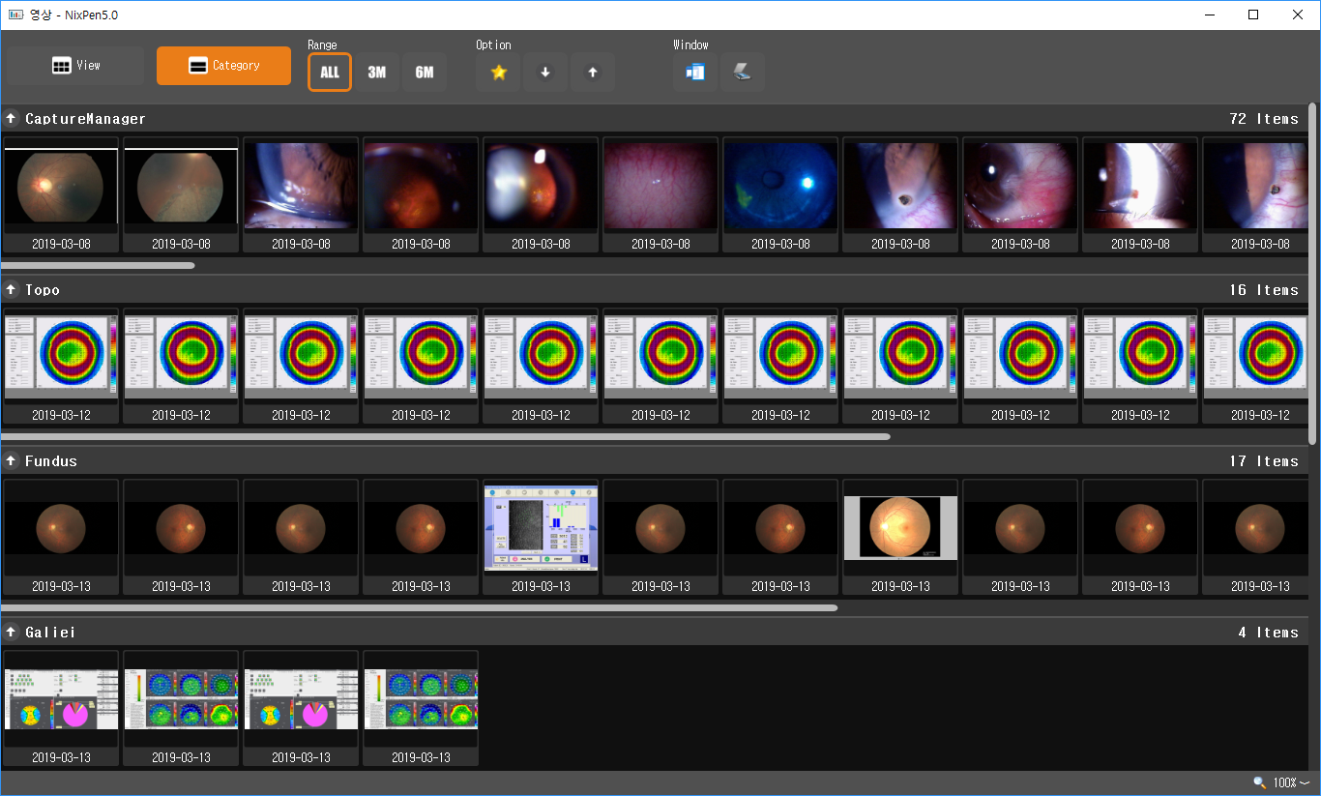Select the ALL range filter
Image resolution: width=1321 pixels, height=796 pixels.
click(330, 73)
